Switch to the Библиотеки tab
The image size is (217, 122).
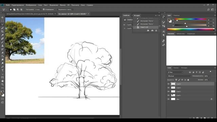[181, 34]
